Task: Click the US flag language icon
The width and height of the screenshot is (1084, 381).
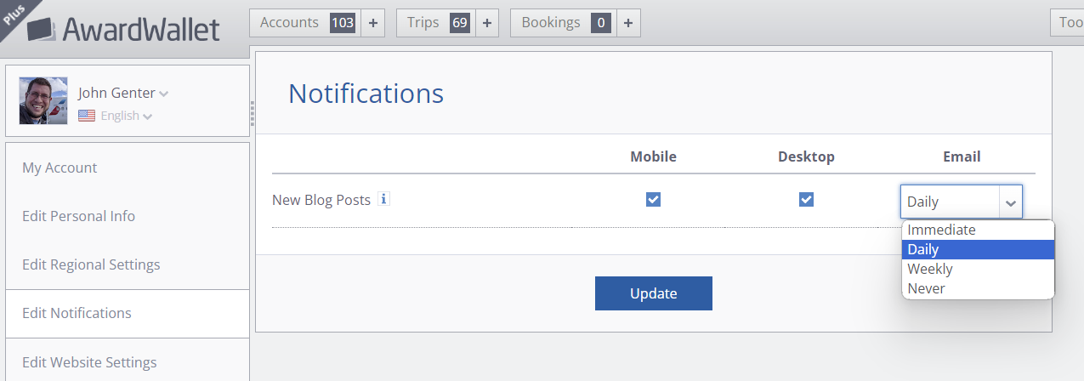Action: pyautogui.click(x=87, y=116)
